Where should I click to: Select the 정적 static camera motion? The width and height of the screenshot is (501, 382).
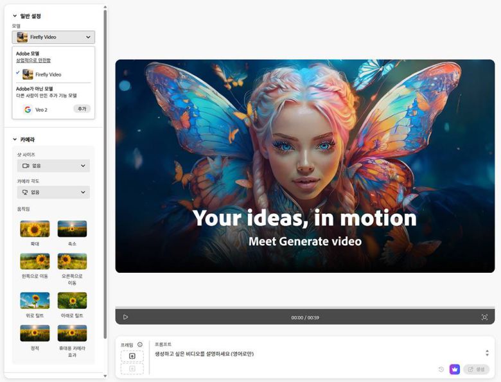35,333
